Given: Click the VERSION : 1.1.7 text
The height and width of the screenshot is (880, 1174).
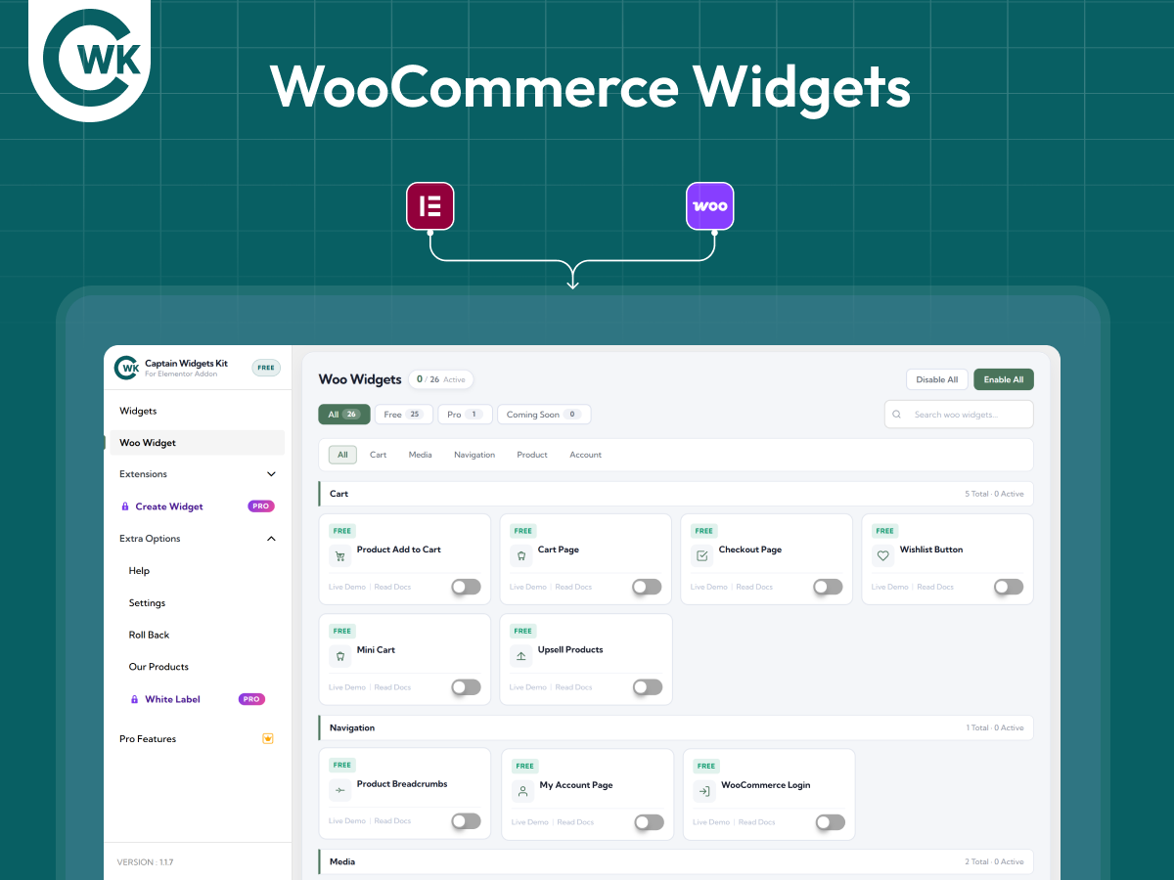Looking at the screenshot, I should (x=145, y=862).
